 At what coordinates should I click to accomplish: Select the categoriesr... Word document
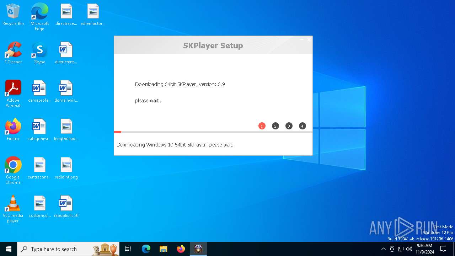(39, 130)
